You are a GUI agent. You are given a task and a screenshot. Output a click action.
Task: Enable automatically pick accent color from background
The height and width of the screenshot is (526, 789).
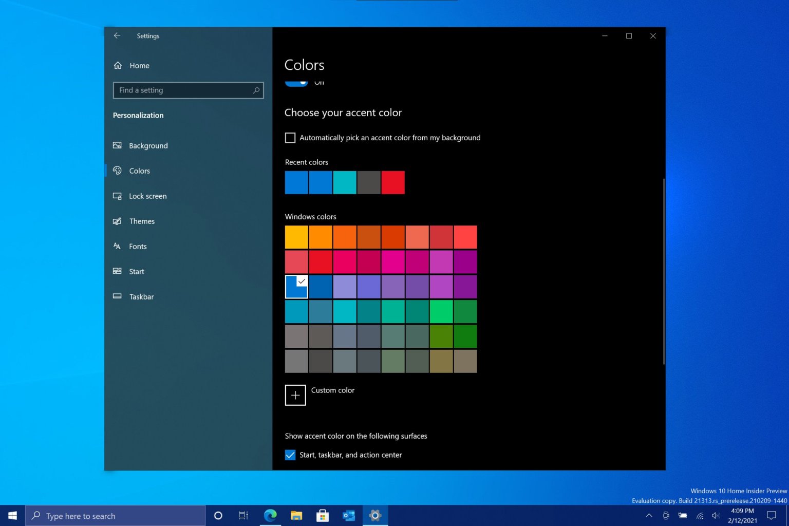pyautogui.click(x=290, y=138)
